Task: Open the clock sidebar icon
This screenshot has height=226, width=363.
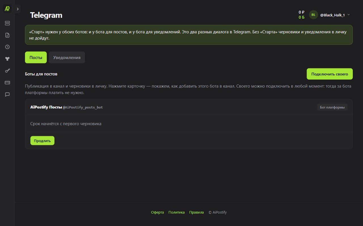Action: click(7, 47)
